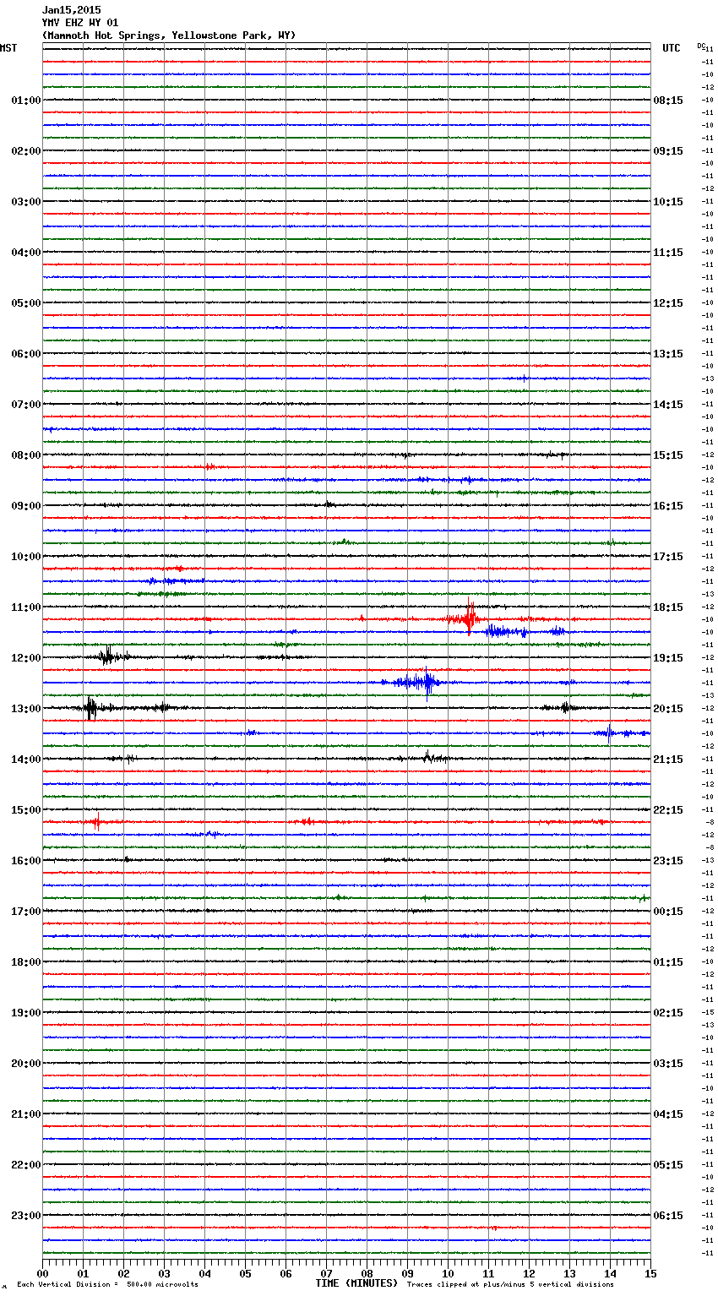Image resolution: width=718 pixels, height=1296 pixels.
Task: Click the 18:15 UTC row label
Action: 668,607
